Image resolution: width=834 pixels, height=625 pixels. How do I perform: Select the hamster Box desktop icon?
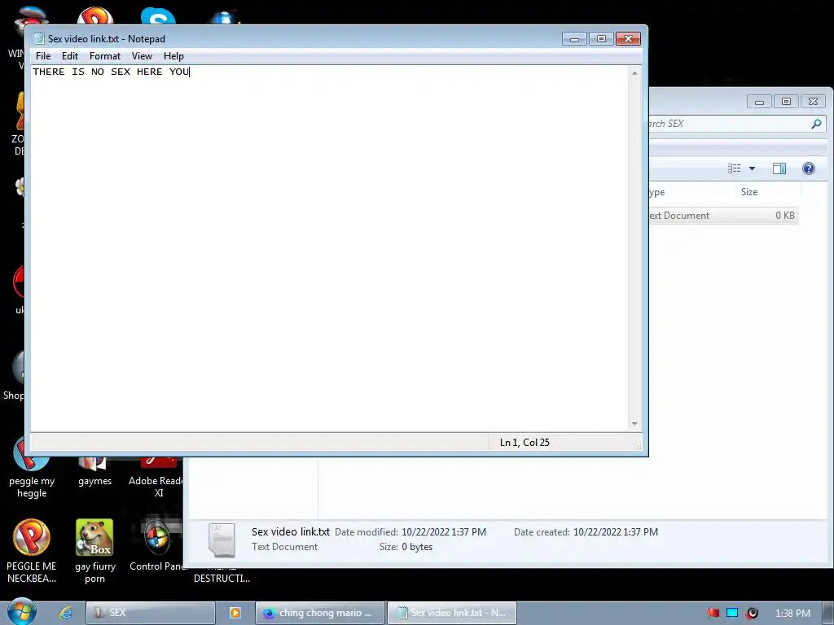(x=94, y=551)
